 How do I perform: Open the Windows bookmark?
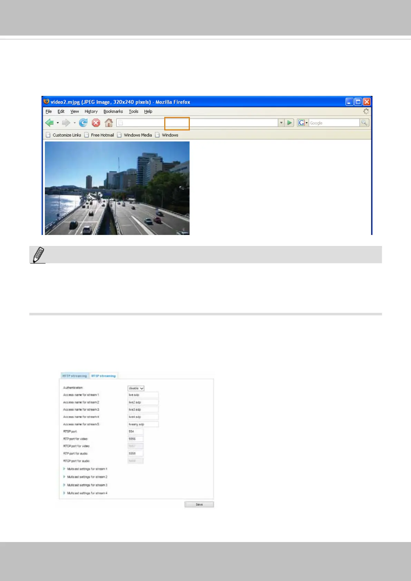(167, 135)
